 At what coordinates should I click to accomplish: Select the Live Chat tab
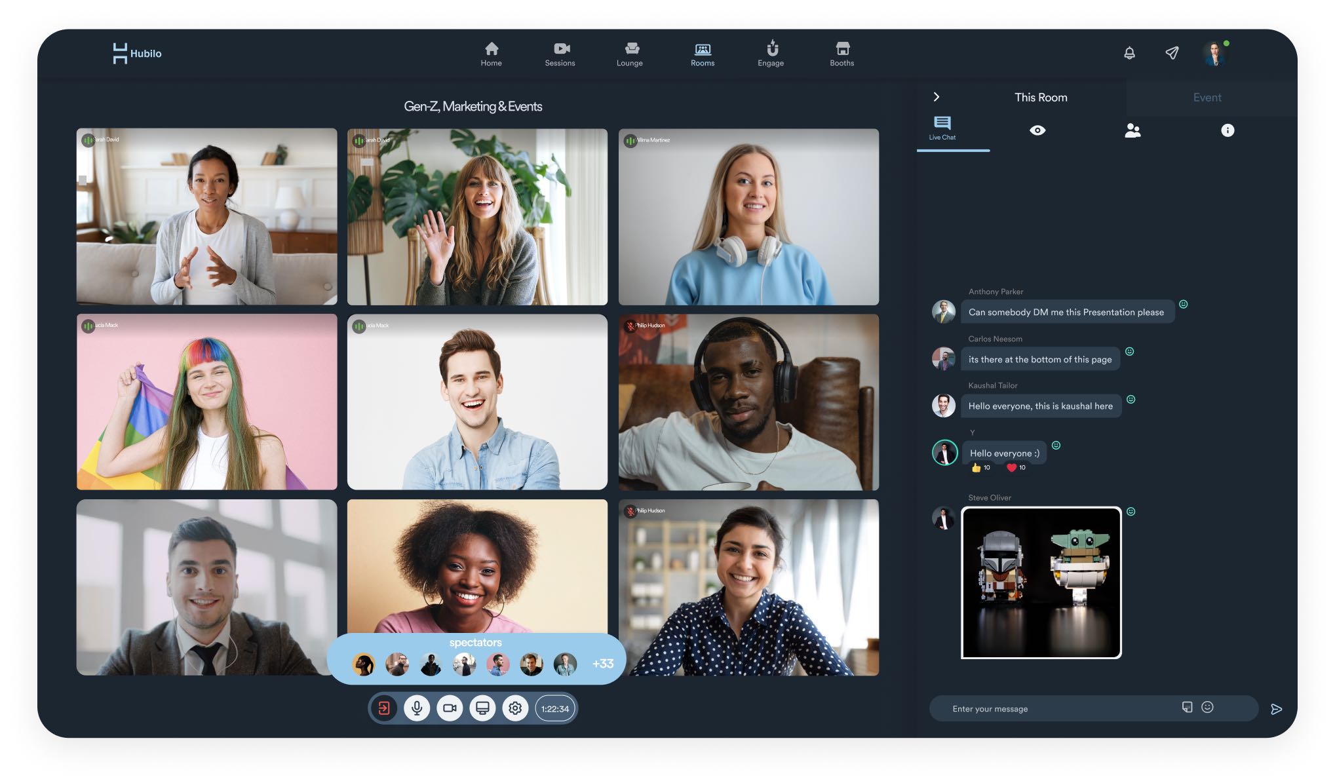(x=942, y=128)
